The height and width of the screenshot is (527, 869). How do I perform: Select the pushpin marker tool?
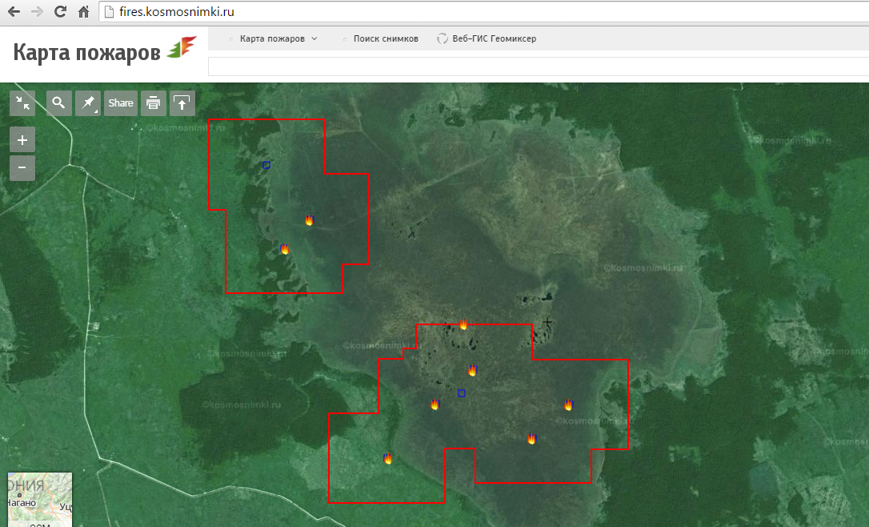point(88,103)
